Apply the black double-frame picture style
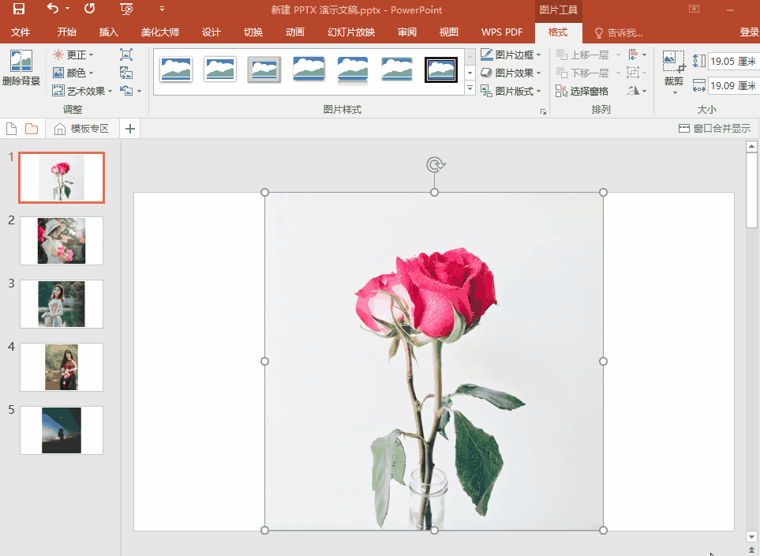The image size is (760, 556). (x=441, y=69)
